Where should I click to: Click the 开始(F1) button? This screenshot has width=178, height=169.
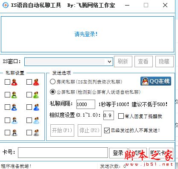coord(62,130)
